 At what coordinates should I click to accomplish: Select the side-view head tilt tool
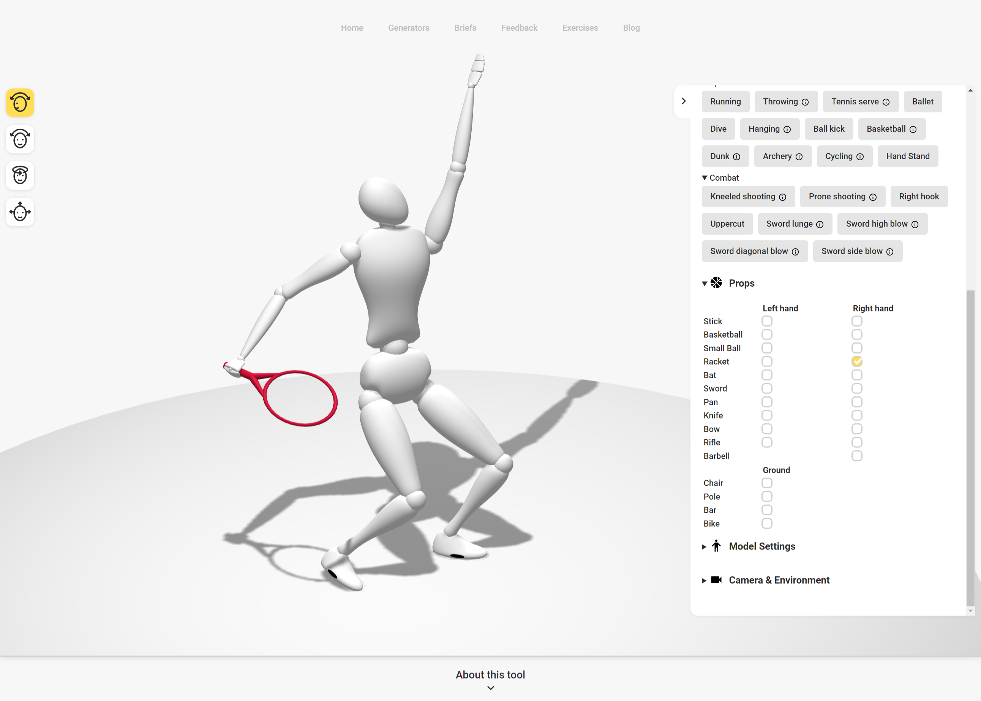pos(20,103)
